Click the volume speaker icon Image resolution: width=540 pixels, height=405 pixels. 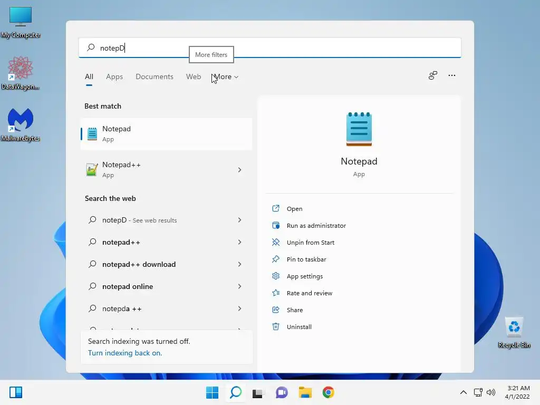(x=491, y=392)
